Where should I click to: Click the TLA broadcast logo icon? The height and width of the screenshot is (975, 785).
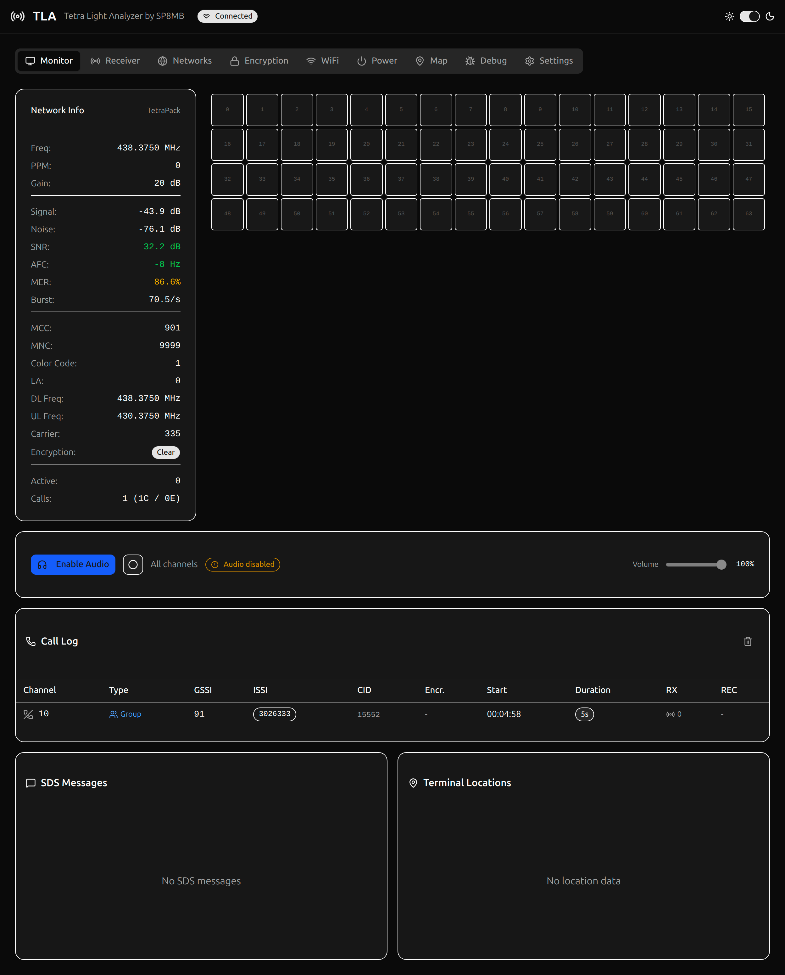[18, 16]
